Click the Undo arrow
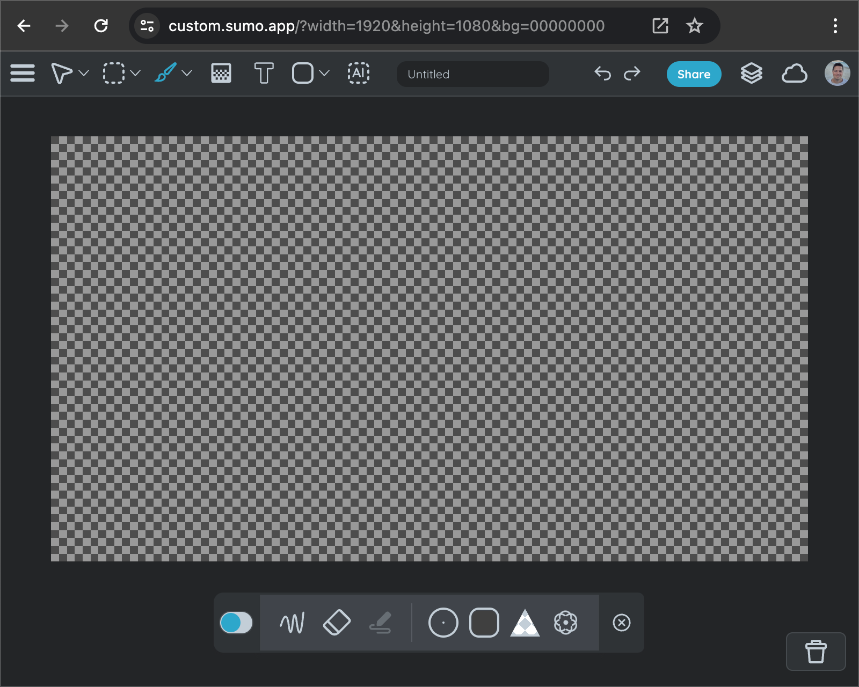This screenshot has width=859, height=687. (x=602, y=74)
